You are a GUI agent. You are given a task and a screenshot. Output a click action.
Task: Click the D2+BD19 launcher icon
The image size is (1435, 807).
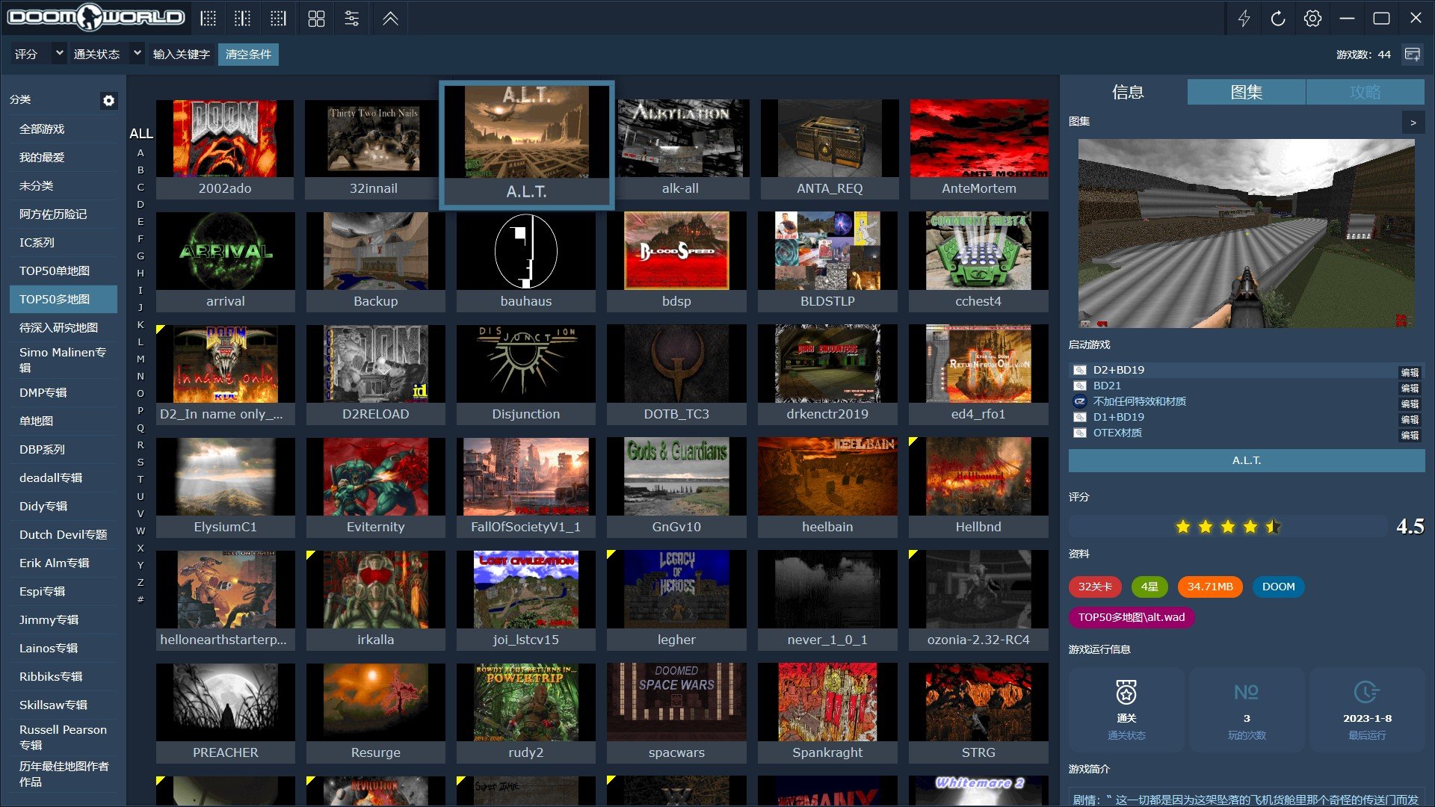[1079, 370]
